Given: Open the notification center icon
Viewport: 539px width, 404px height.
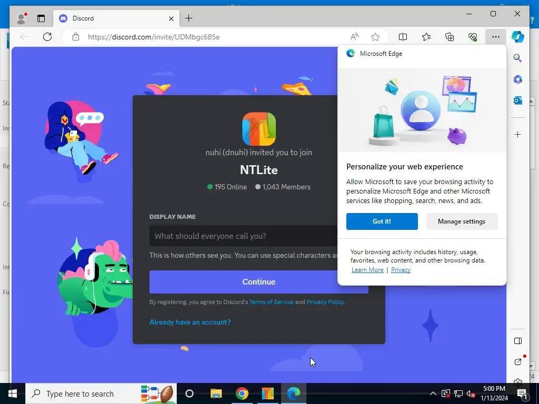Looking at the screenshot, I should coord(522,393).
